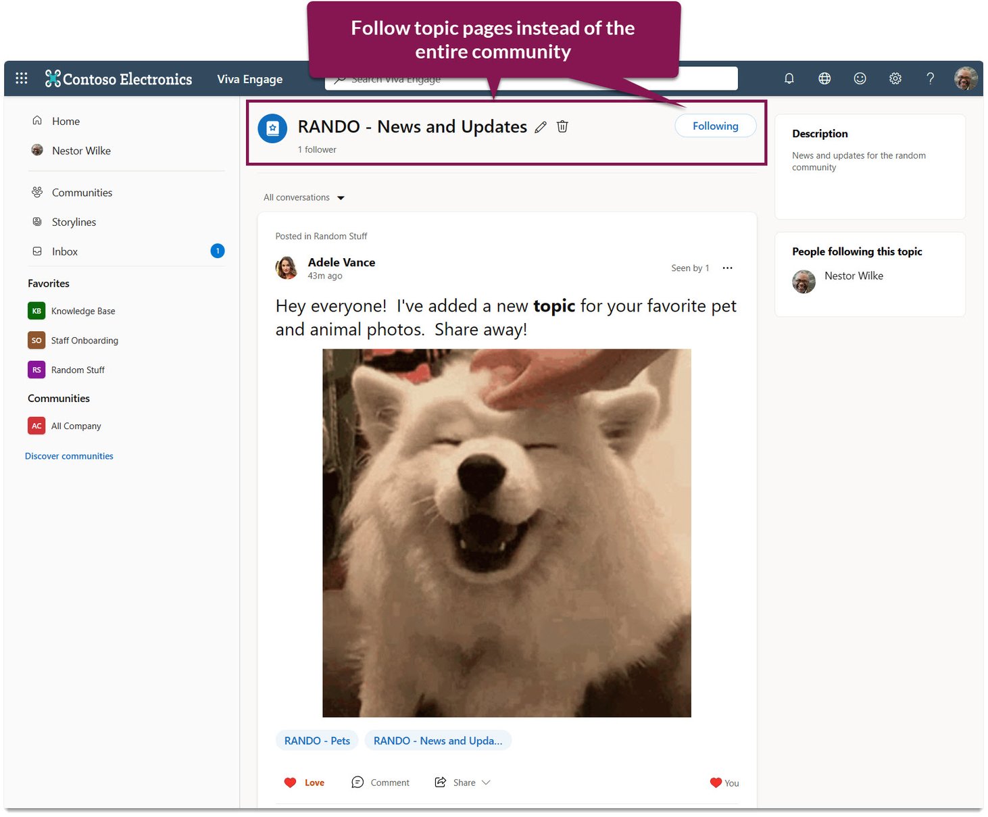Image resolution: width=988 pixels, height=817 pixels.
Task: Click the Discover communities link
Action: point(69,456)
